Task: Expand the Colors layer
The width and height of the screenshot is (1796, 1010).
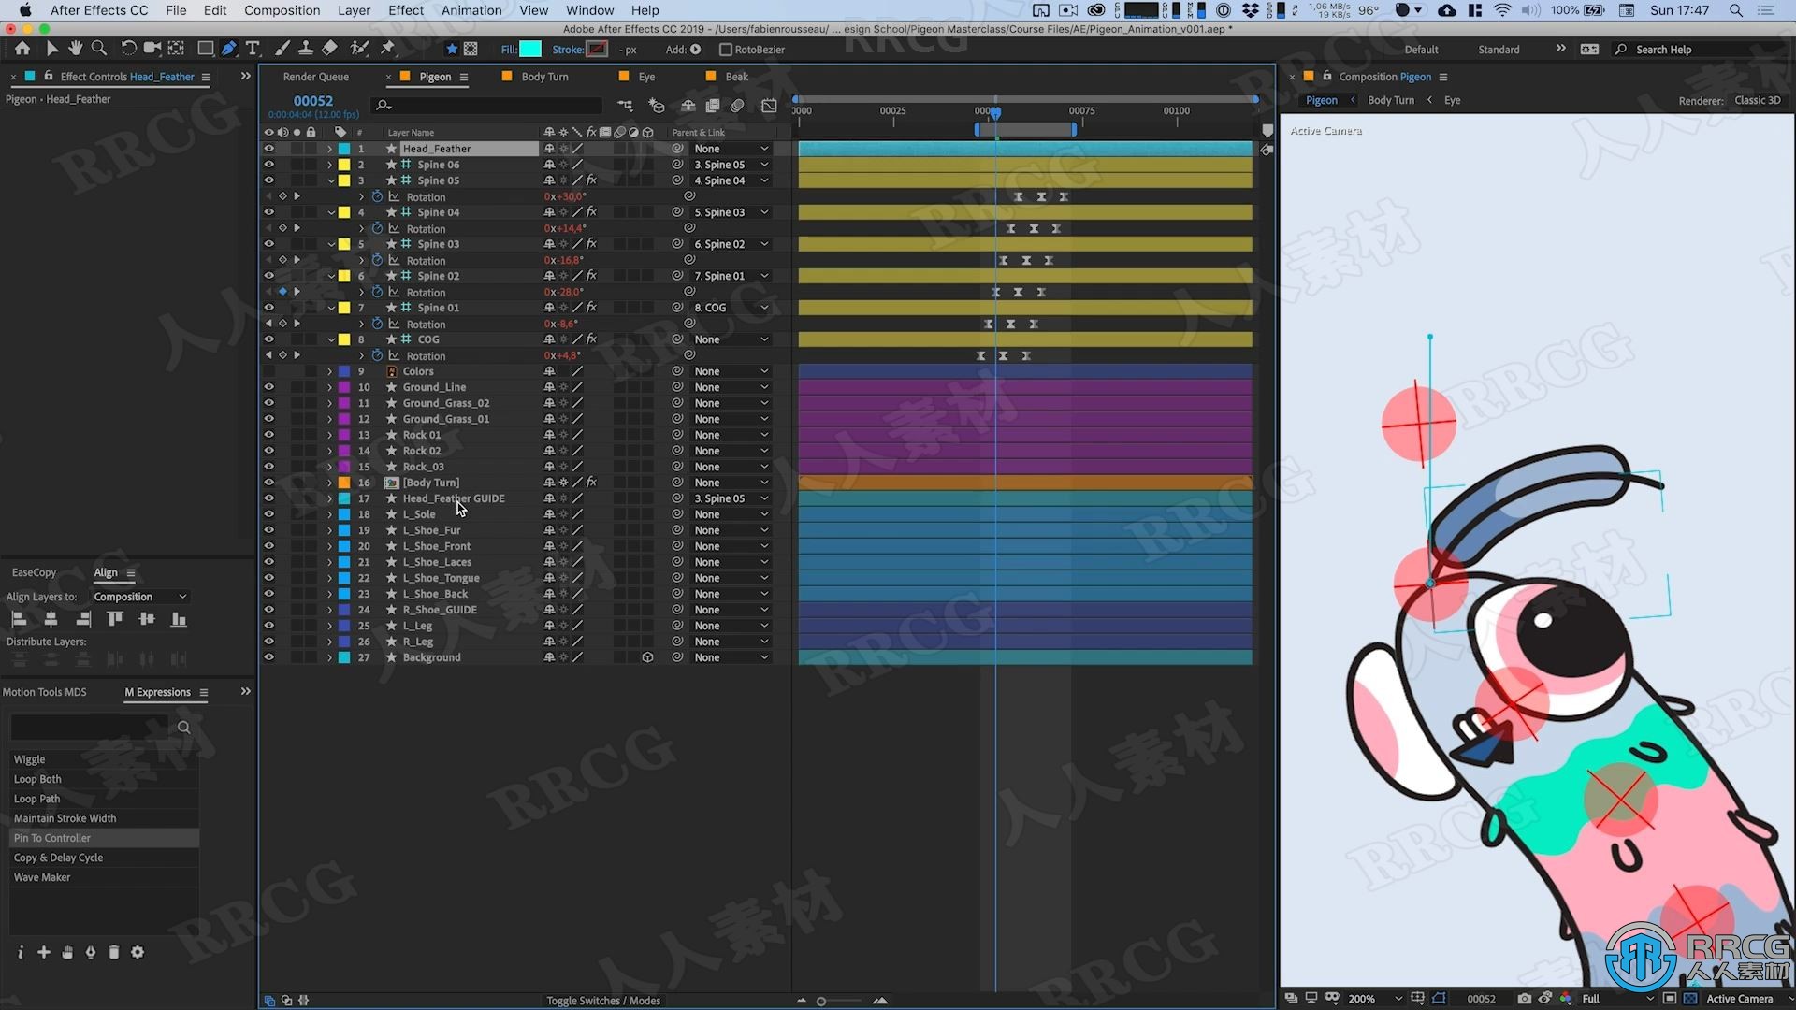Action: [x=329, y=371]
